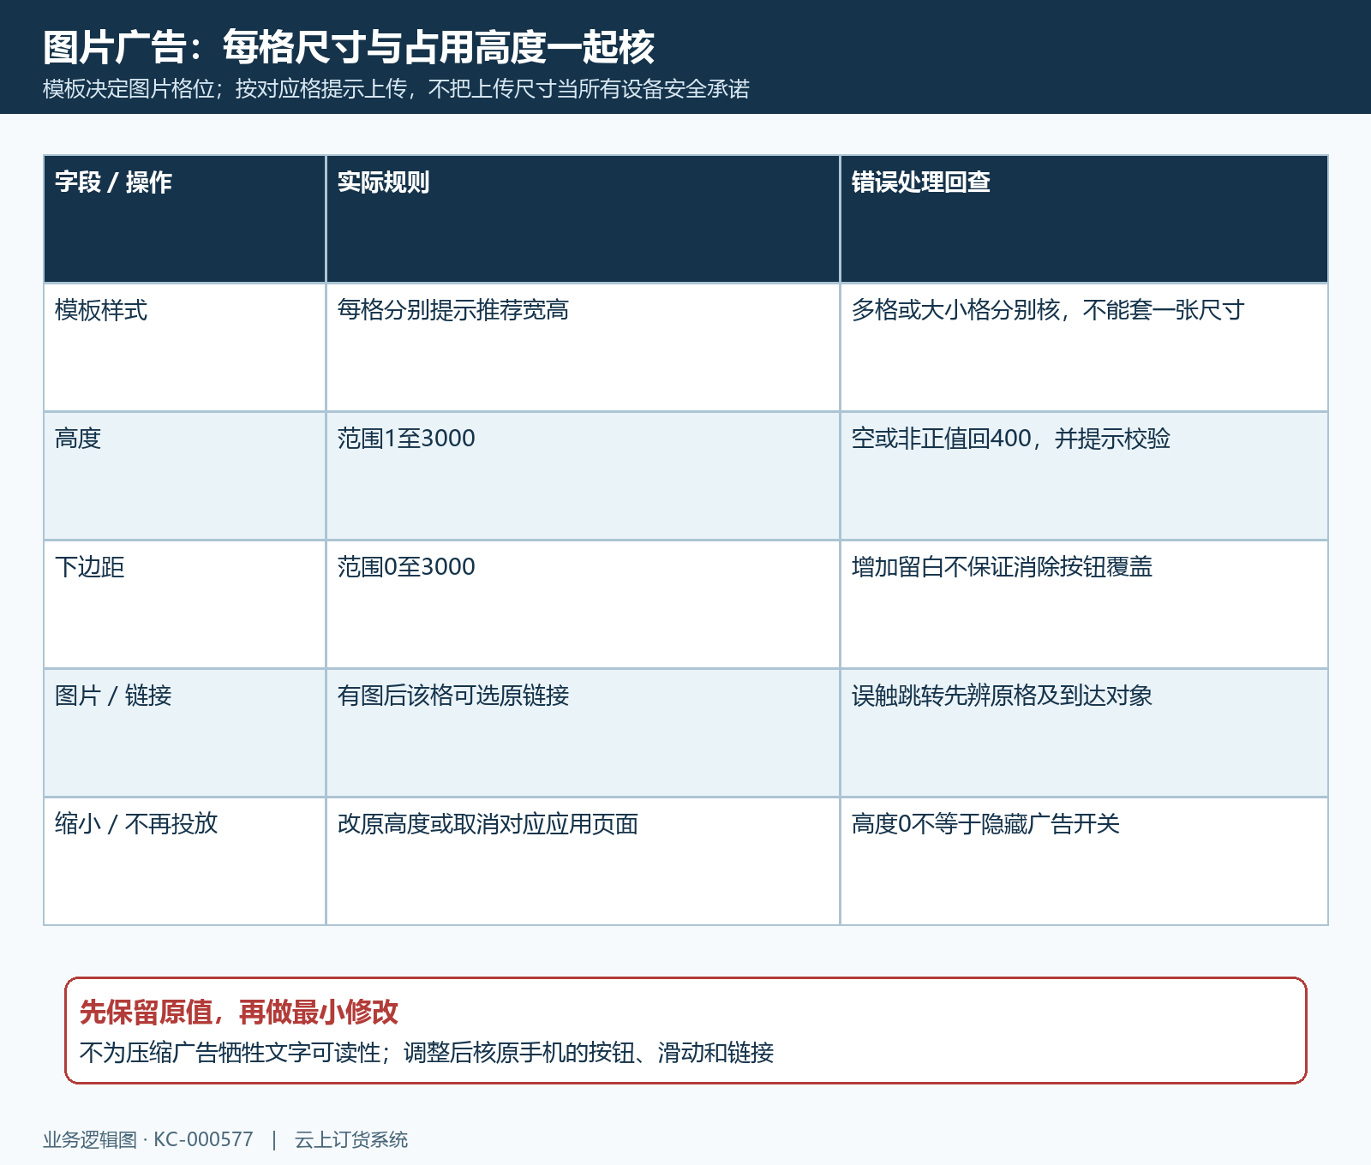
Task: Click the cell 范围1至3000
Action: [583, 475]
